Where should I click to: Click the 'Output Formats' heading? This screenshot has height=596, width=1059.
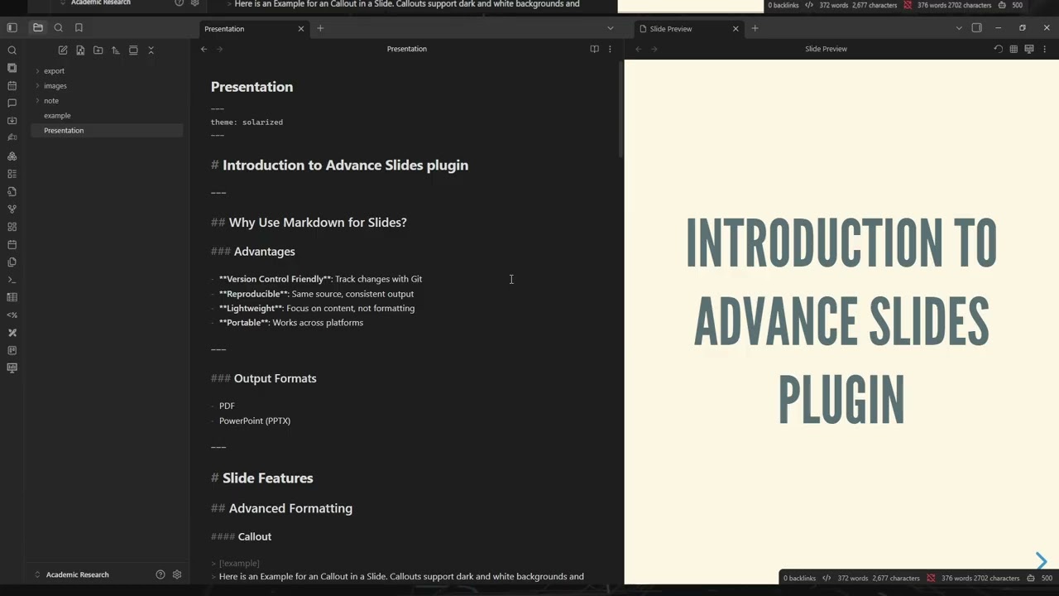275,378
